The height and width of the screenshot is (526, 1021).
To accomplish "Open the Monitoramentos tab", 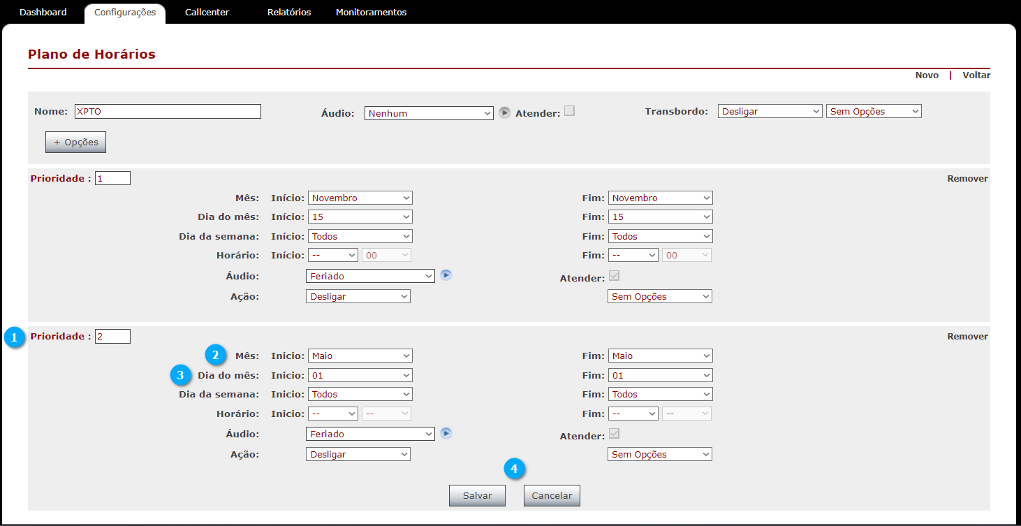I will click(x=371, y=12).
